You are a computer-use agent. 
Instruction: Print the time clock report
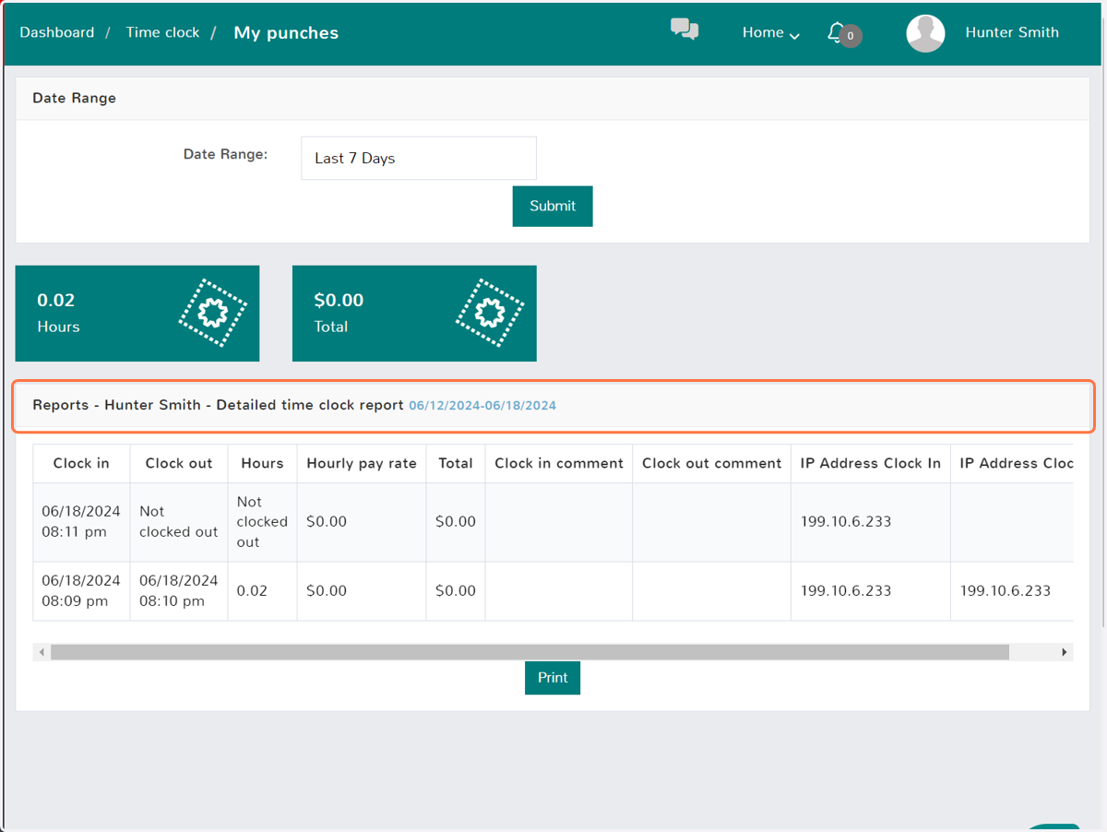point(553,678)
